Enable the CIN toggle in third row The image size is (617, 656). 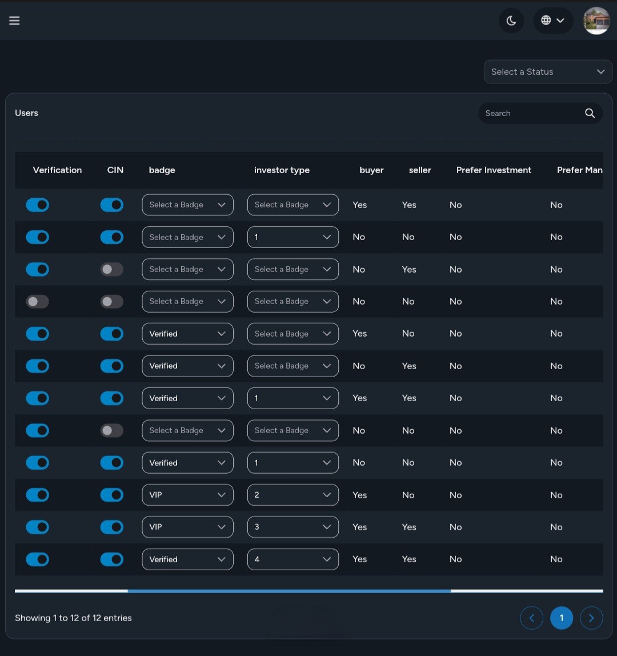coord(111,270)
